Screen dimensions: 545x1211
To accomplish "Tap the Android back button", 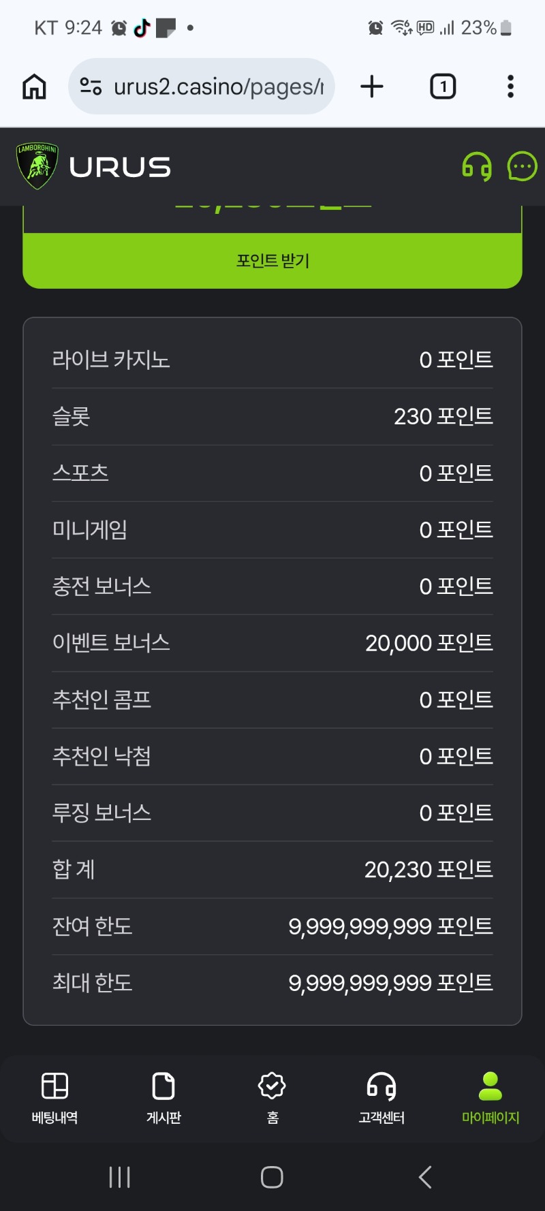I will 425,1177.
